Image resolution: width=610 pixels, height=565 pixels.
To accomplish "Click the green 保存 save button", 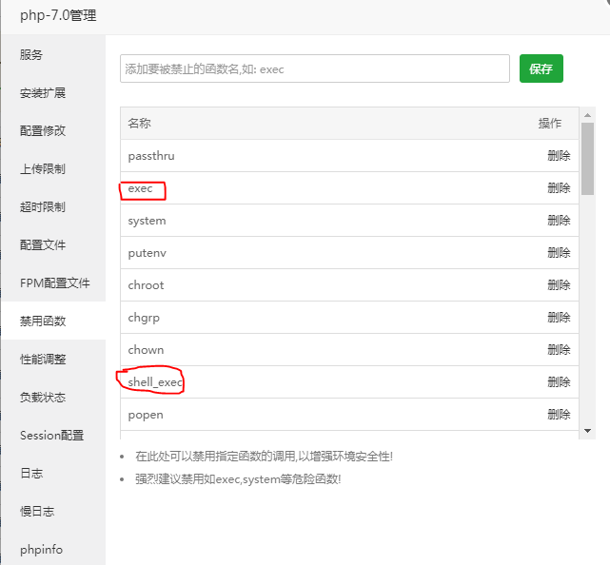I will pos(541,68).
